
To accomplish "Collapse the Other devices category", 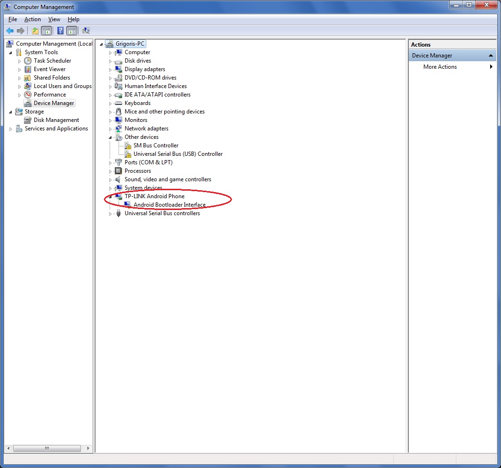I will tap(111, 137).
